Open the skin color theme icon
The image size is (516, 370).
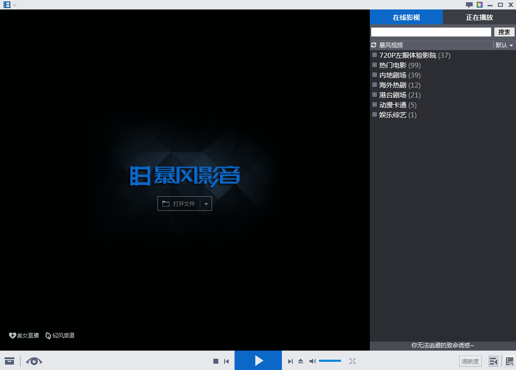[479, 5]
